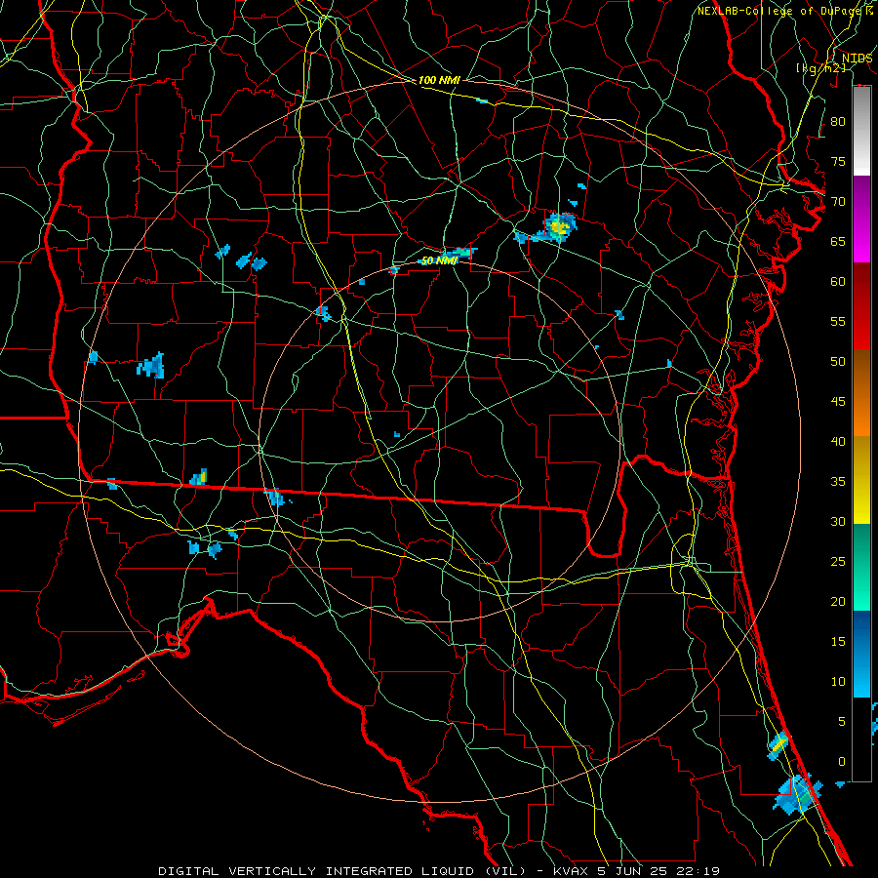Click the 60 value on the color scale
The width and height of the screenshot is (878, 878).
(838, 282)
